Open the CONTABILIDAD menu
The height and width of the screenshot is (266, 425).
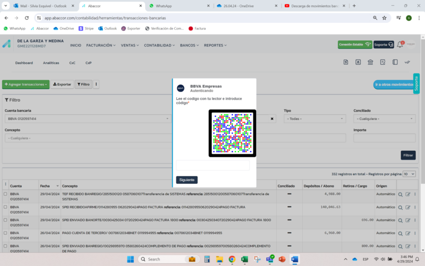coord(159,45)
